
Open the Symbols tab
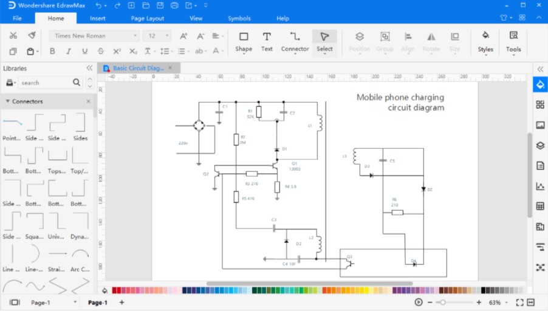click(239, 18)
